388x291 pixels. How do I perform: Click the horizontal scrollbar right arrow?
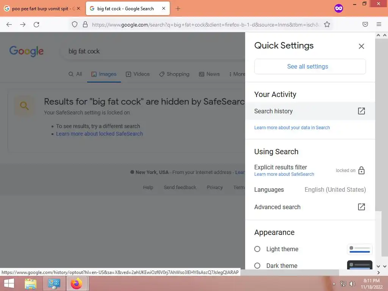point(379,272)
